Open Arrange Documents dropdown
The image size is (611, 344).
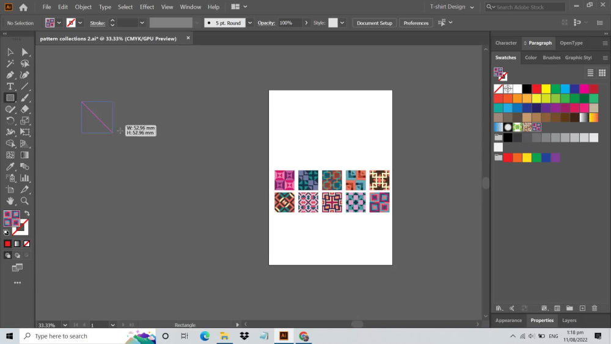click(x=239, y=7)
